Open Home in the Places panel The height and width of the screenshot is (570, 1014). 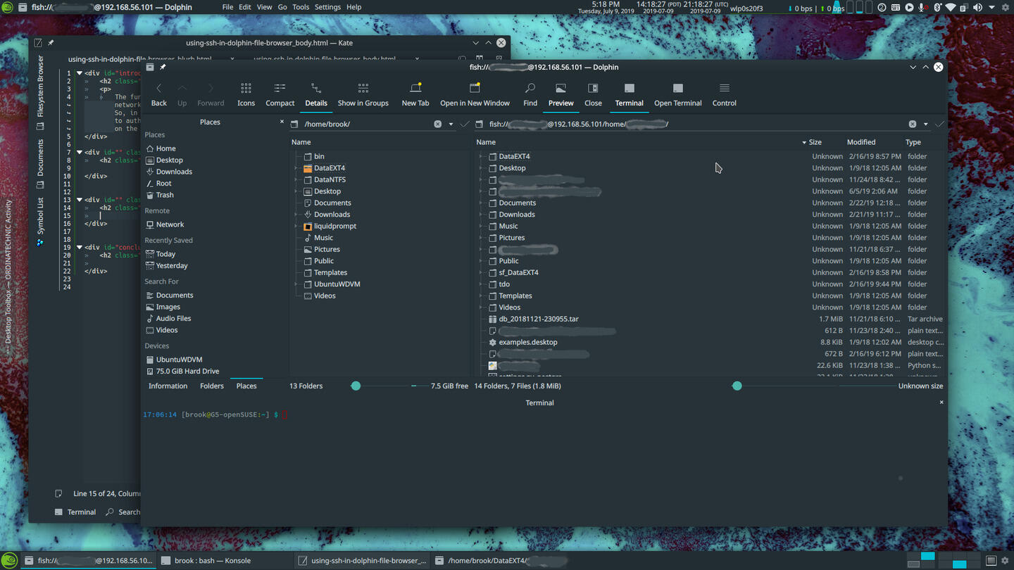(x=161, y=148)
